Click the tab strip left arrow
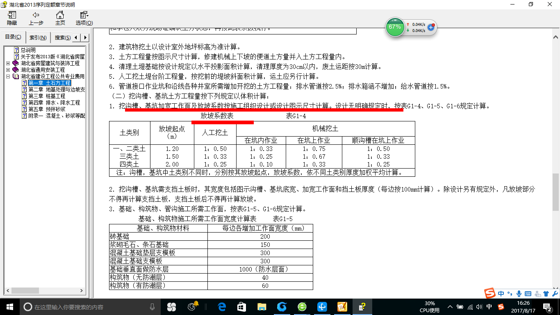560x315 pixels. pyautogui.click(x=77, y=38)
